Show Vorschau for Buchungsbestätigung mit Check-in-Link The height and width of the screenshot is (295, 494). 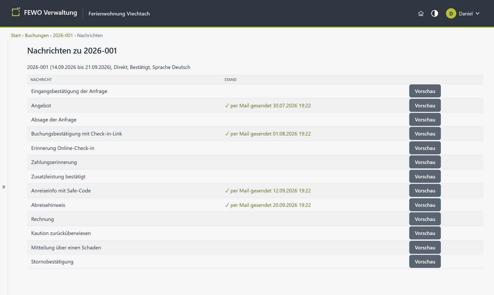pyautogui.click(x=425, y=134)
